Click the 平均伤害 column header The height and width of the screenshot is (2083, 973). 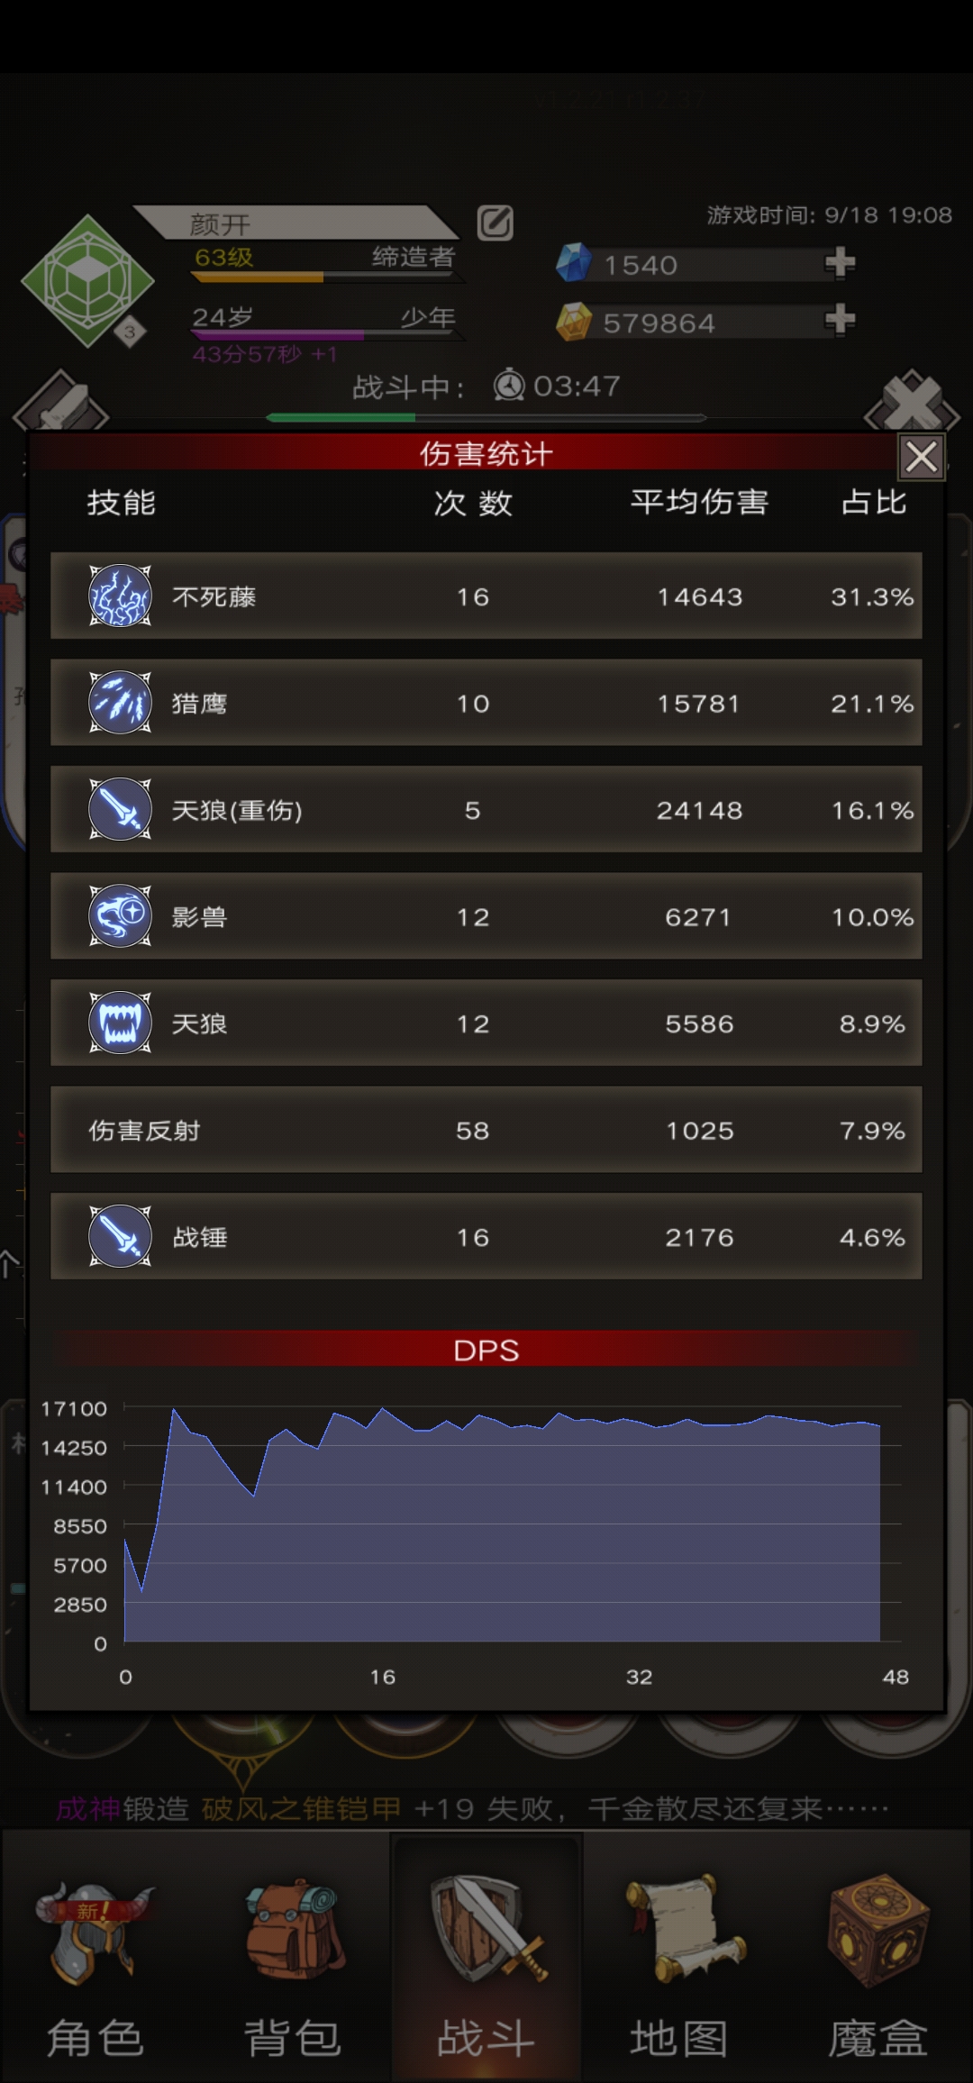(x=699, y=502)
